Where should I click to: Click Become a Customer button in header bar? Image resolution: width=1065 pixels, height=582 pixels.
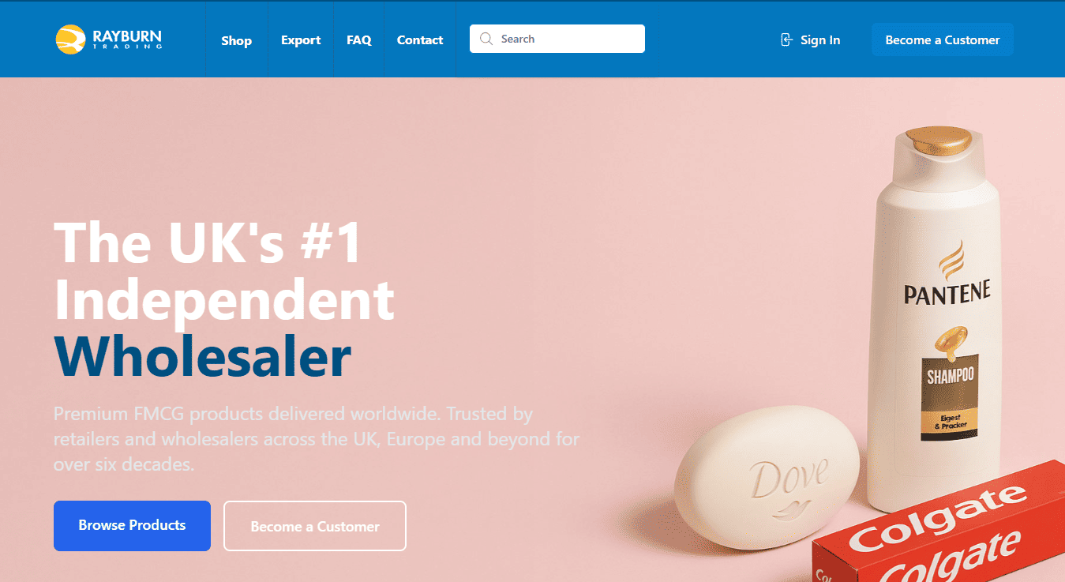click(x=943, y=39)
